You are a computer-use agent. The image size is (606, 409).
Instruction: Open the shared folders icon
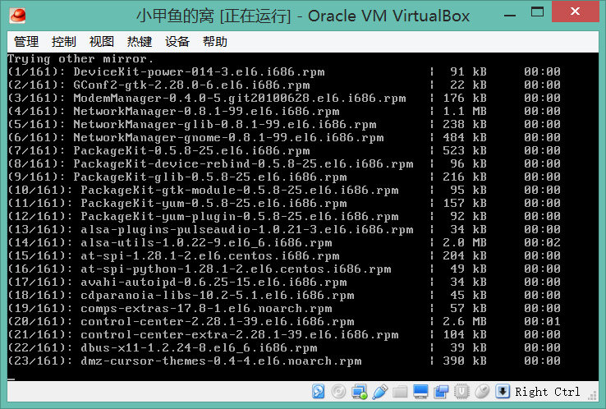400,392
